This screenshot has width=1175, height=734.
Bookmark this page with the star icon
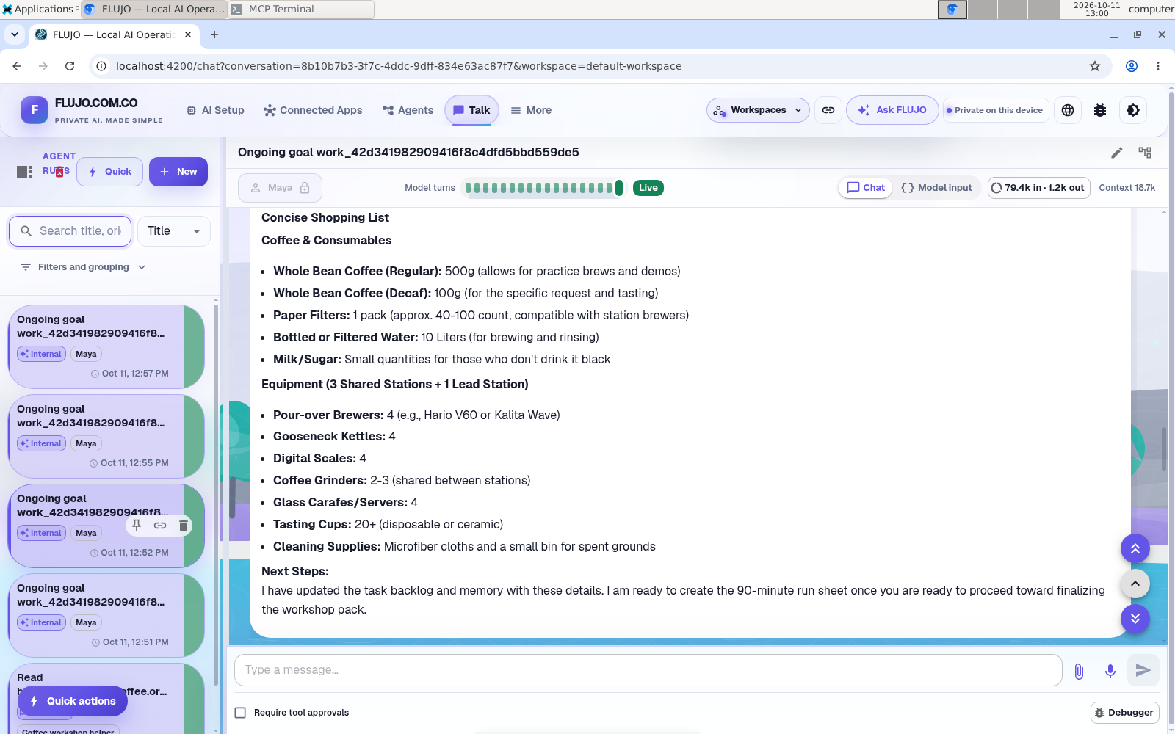tap(1095, 66)
